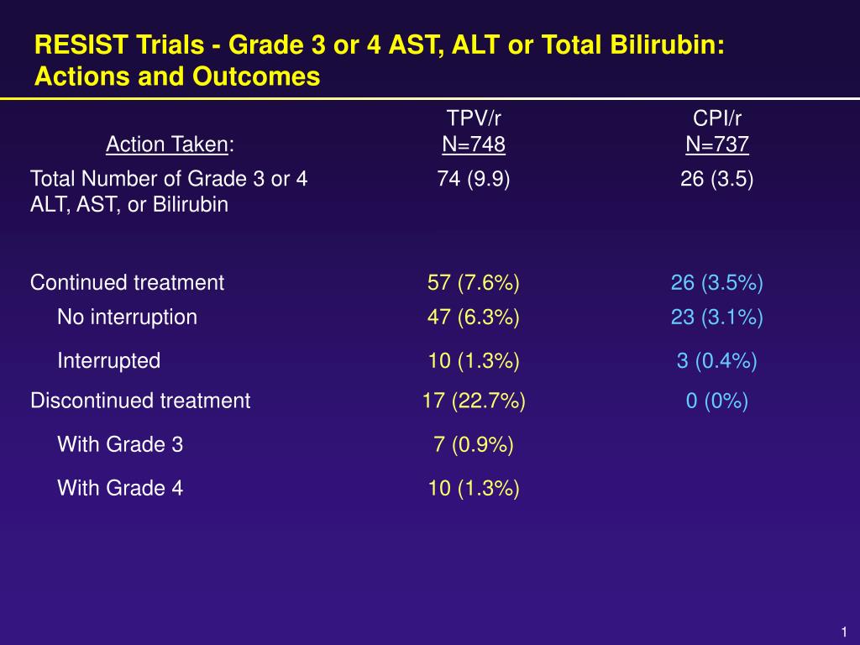Click the blue value '3 (0.4%)'

tap(716, 361)
